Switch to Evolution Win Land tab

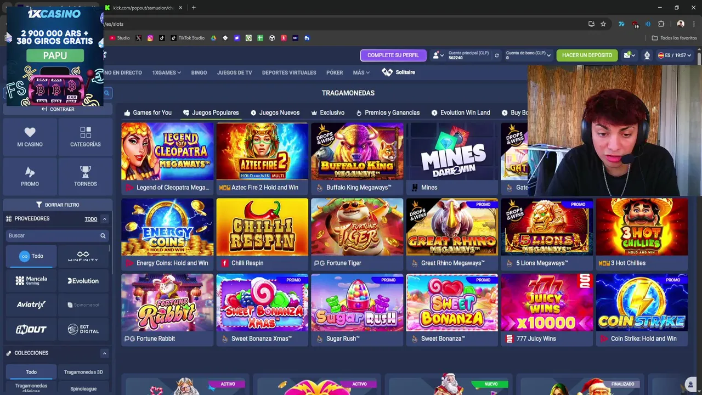461,112
